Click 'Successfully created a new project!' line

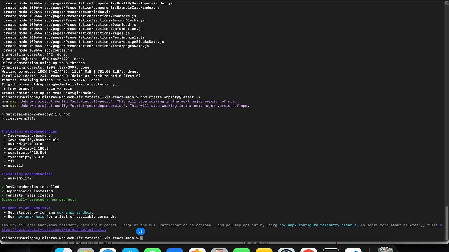(39, 199)
